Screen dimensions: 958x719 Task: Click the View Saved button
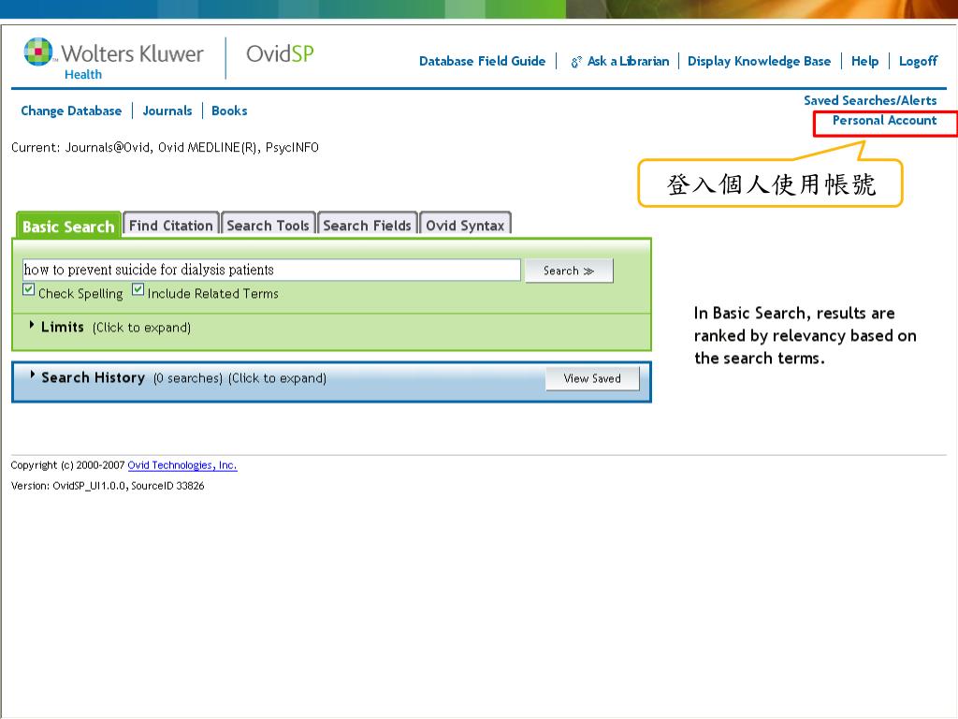(592, 378)
